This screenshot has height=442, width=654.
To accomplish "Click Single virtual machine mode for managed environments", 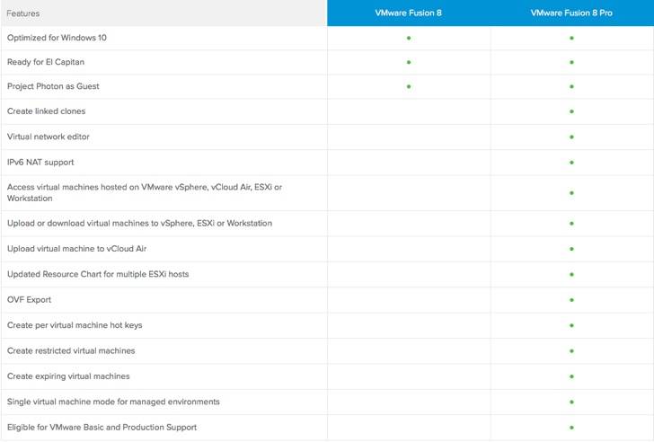I will 113,402.
